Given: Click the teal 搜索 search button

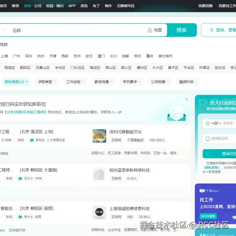Looking at the screenshot, I should click(182, 30).
